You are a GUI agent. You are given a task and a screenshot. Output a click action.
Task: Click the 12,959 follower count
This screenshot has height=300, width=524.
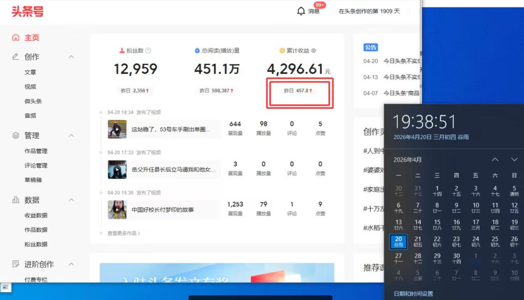(x=135, y=69)
